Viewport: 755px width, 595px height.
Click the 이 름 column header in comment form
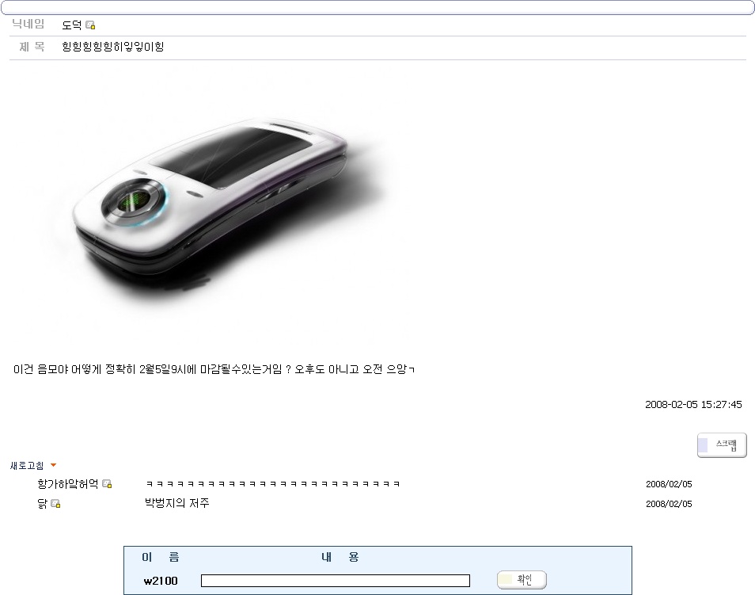pos(161,558)
